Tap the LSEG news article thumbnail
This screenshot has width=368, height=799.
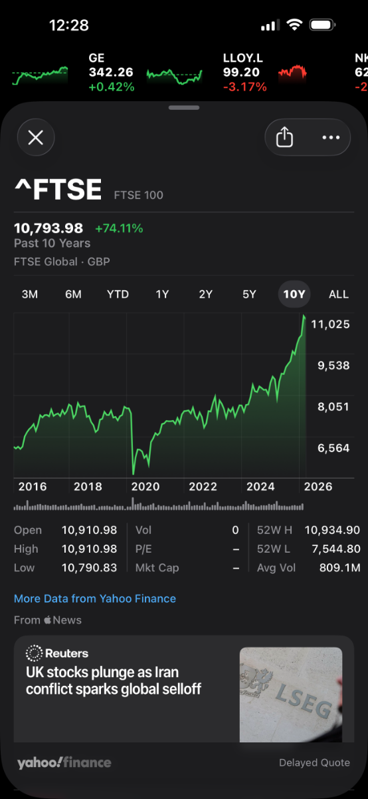(291, 694)
